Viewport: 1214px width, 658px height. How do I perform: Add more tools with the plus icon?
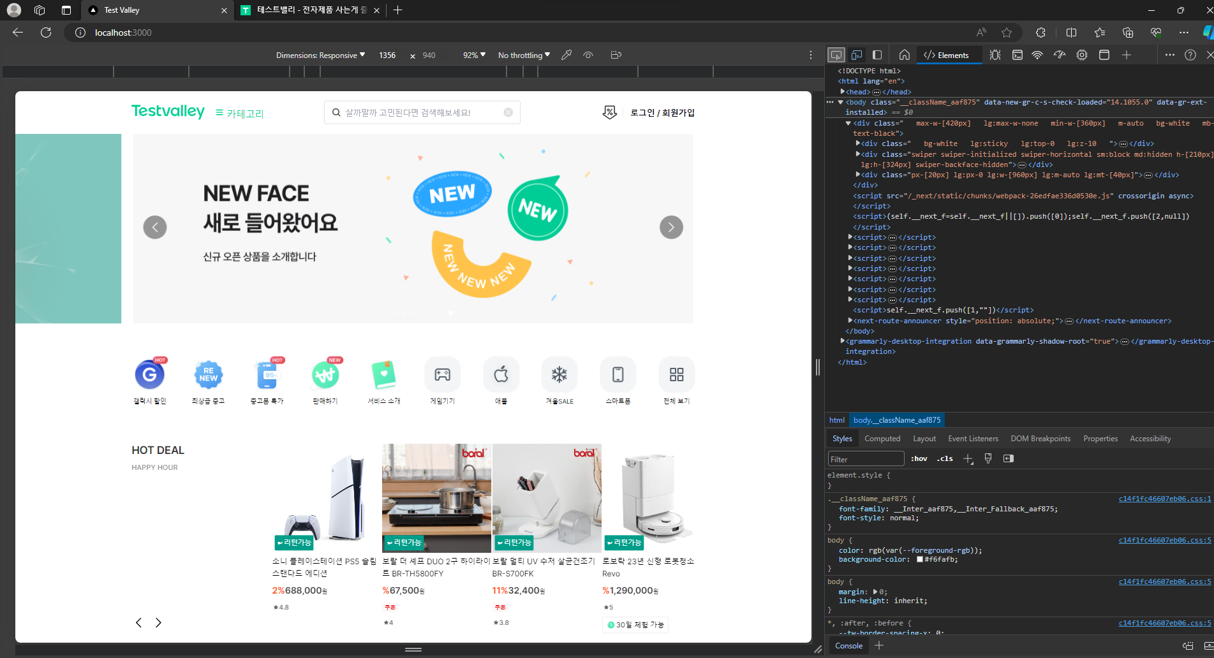pos(1127,55)
